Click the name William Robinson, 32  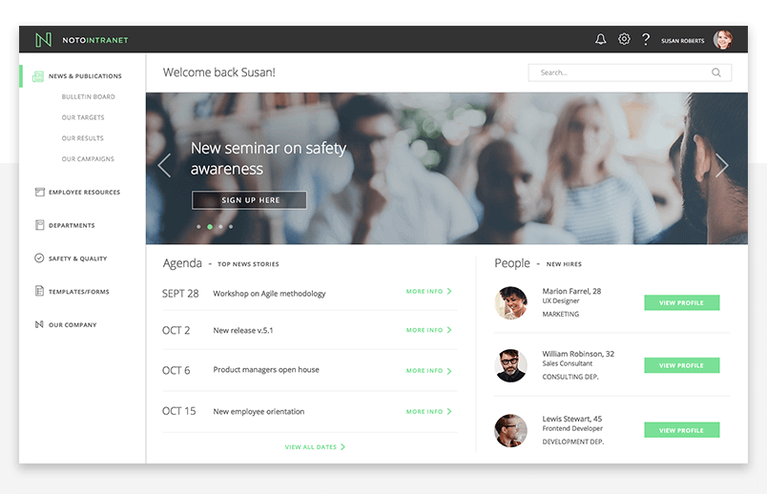click(x=578, y=354)
